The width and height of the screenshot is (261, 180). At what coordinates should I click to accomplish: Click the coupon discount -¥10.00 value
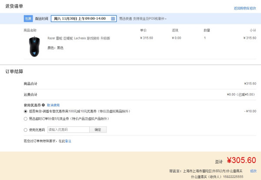click(x=250, y=111)
